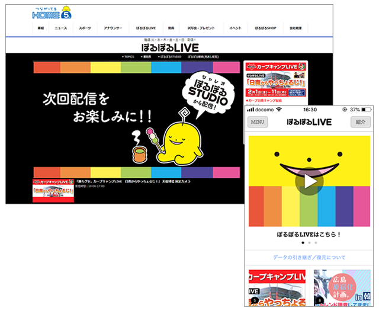Open the ぽるぽるSHOP navigation item
The image size is (379, 311).
coord(265,28)
